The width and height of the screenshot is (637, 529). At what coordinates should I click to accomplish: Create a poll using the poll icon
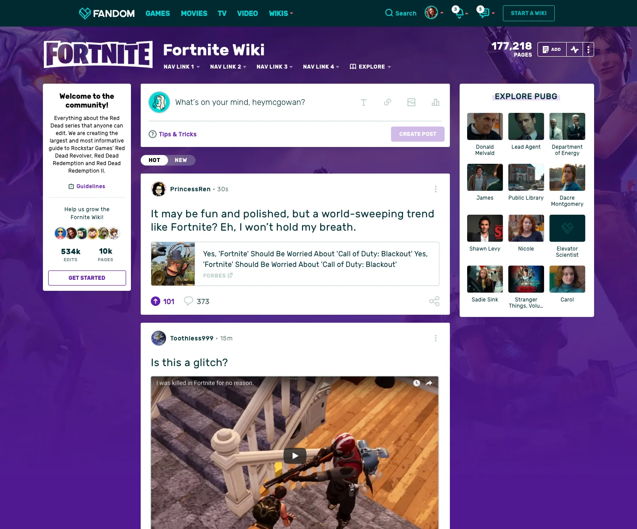pyautogui.click(x=435, y=102)
